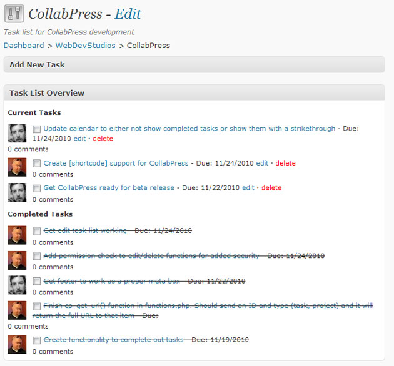Click the Task list for CollabPress development description
Image resolution: width=394 pixels, height=366 pixels.
(69, 32)
